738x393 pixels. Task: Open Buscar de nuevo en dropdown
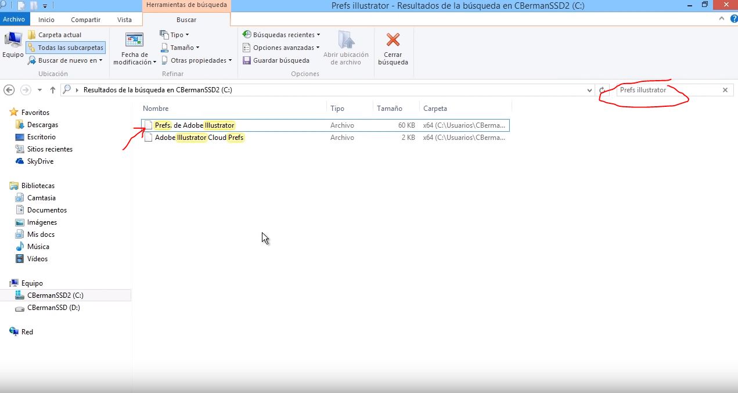[65, 60]
